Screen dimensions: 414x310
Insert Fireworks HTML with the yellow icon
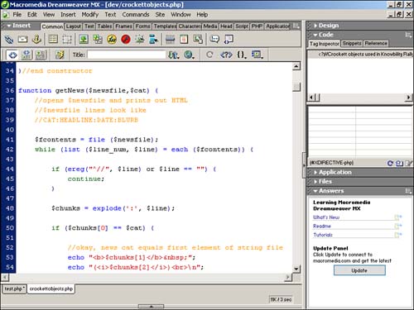112,40
